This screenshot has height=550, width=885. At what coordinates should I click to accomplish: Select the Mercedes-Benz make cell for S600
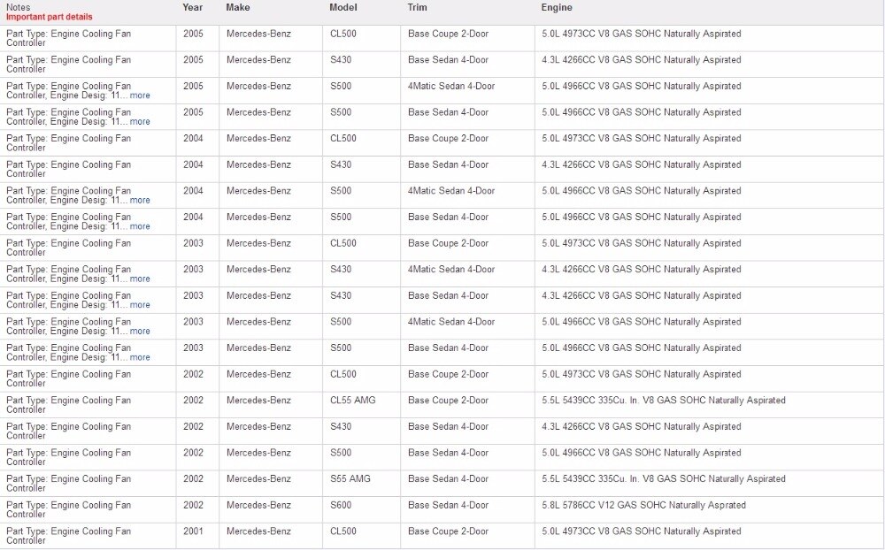[x=258, y=505]
